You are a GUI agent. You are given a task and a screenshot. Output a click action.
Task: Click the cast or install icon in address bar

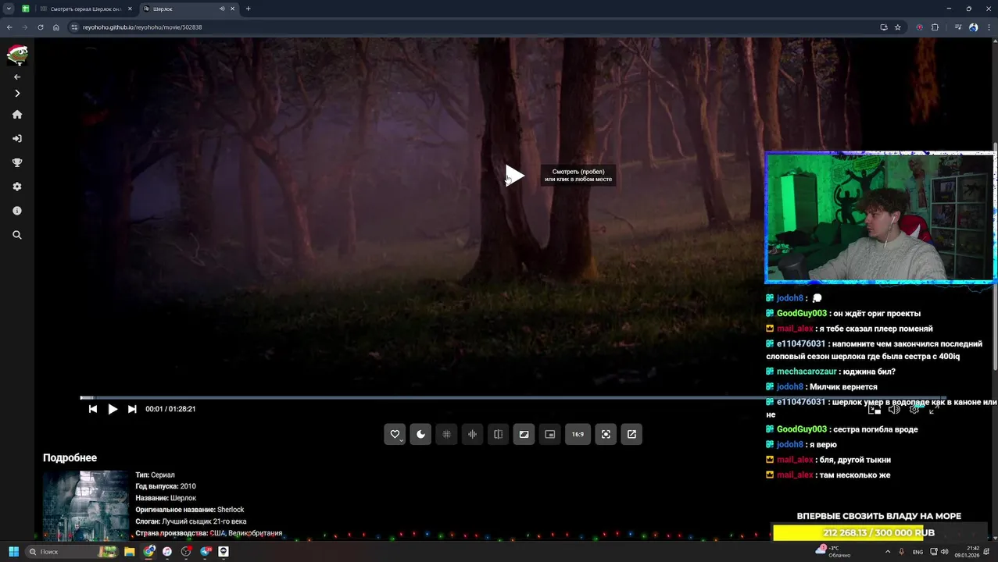884,27
